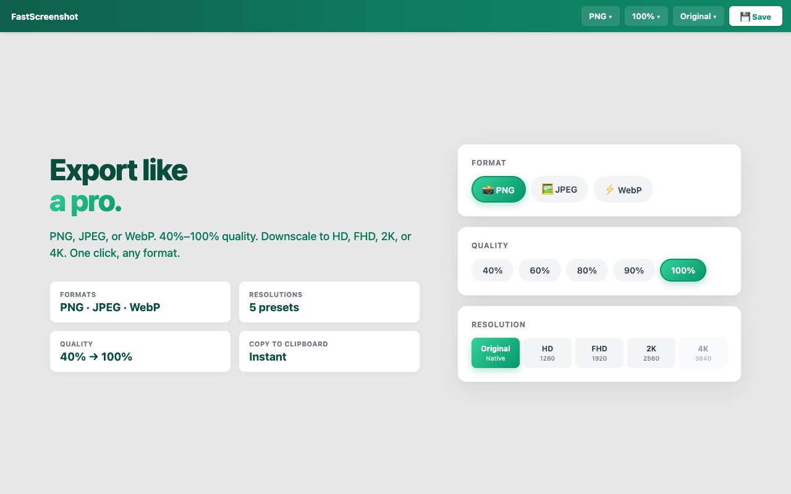Click the Quality 40% → 100% card

(140, 351)
